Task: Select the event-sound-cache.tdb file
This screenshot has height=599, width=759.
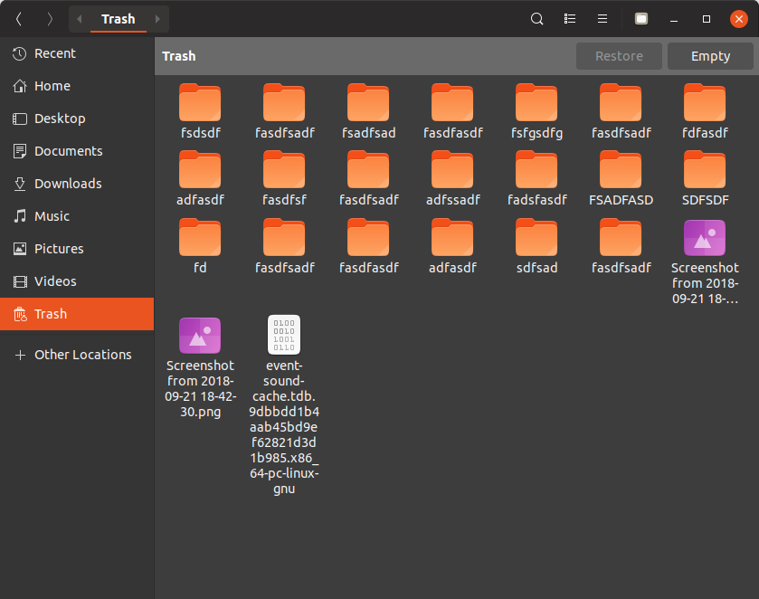Action: pyautogui.click(x=284, y=405)
